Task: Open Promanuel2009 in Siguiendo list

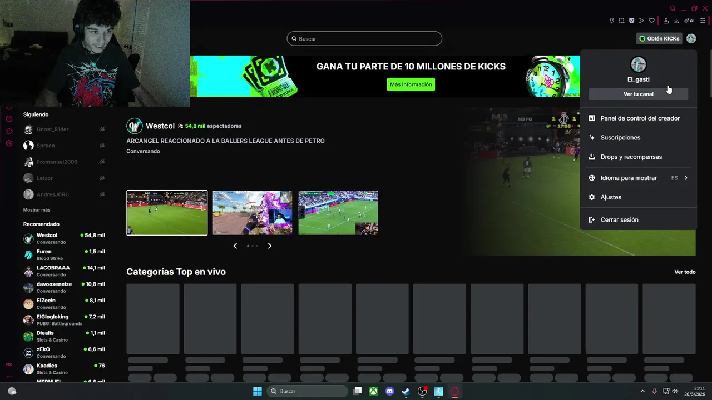Action: click(x=64, y=162)
